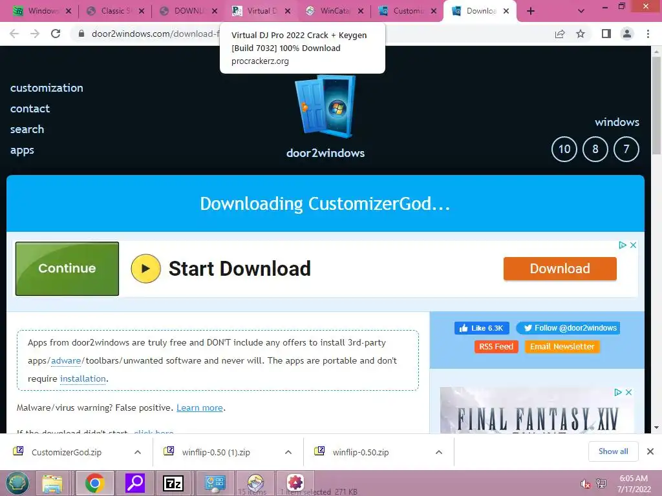The height and width of the screenshot is (496, 662).
Task: Open the customization nav link
Action: click(47, 88)
